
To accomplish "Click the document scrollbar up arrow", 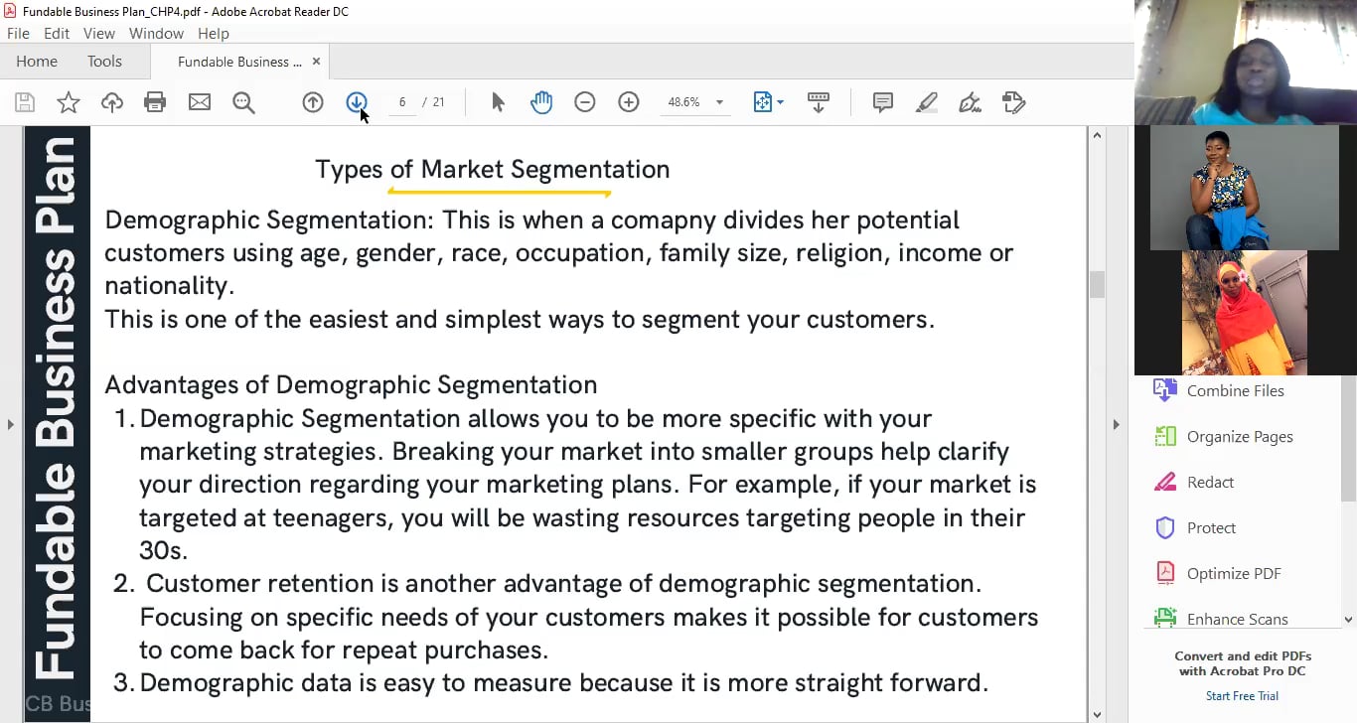I will [1097, 135].
